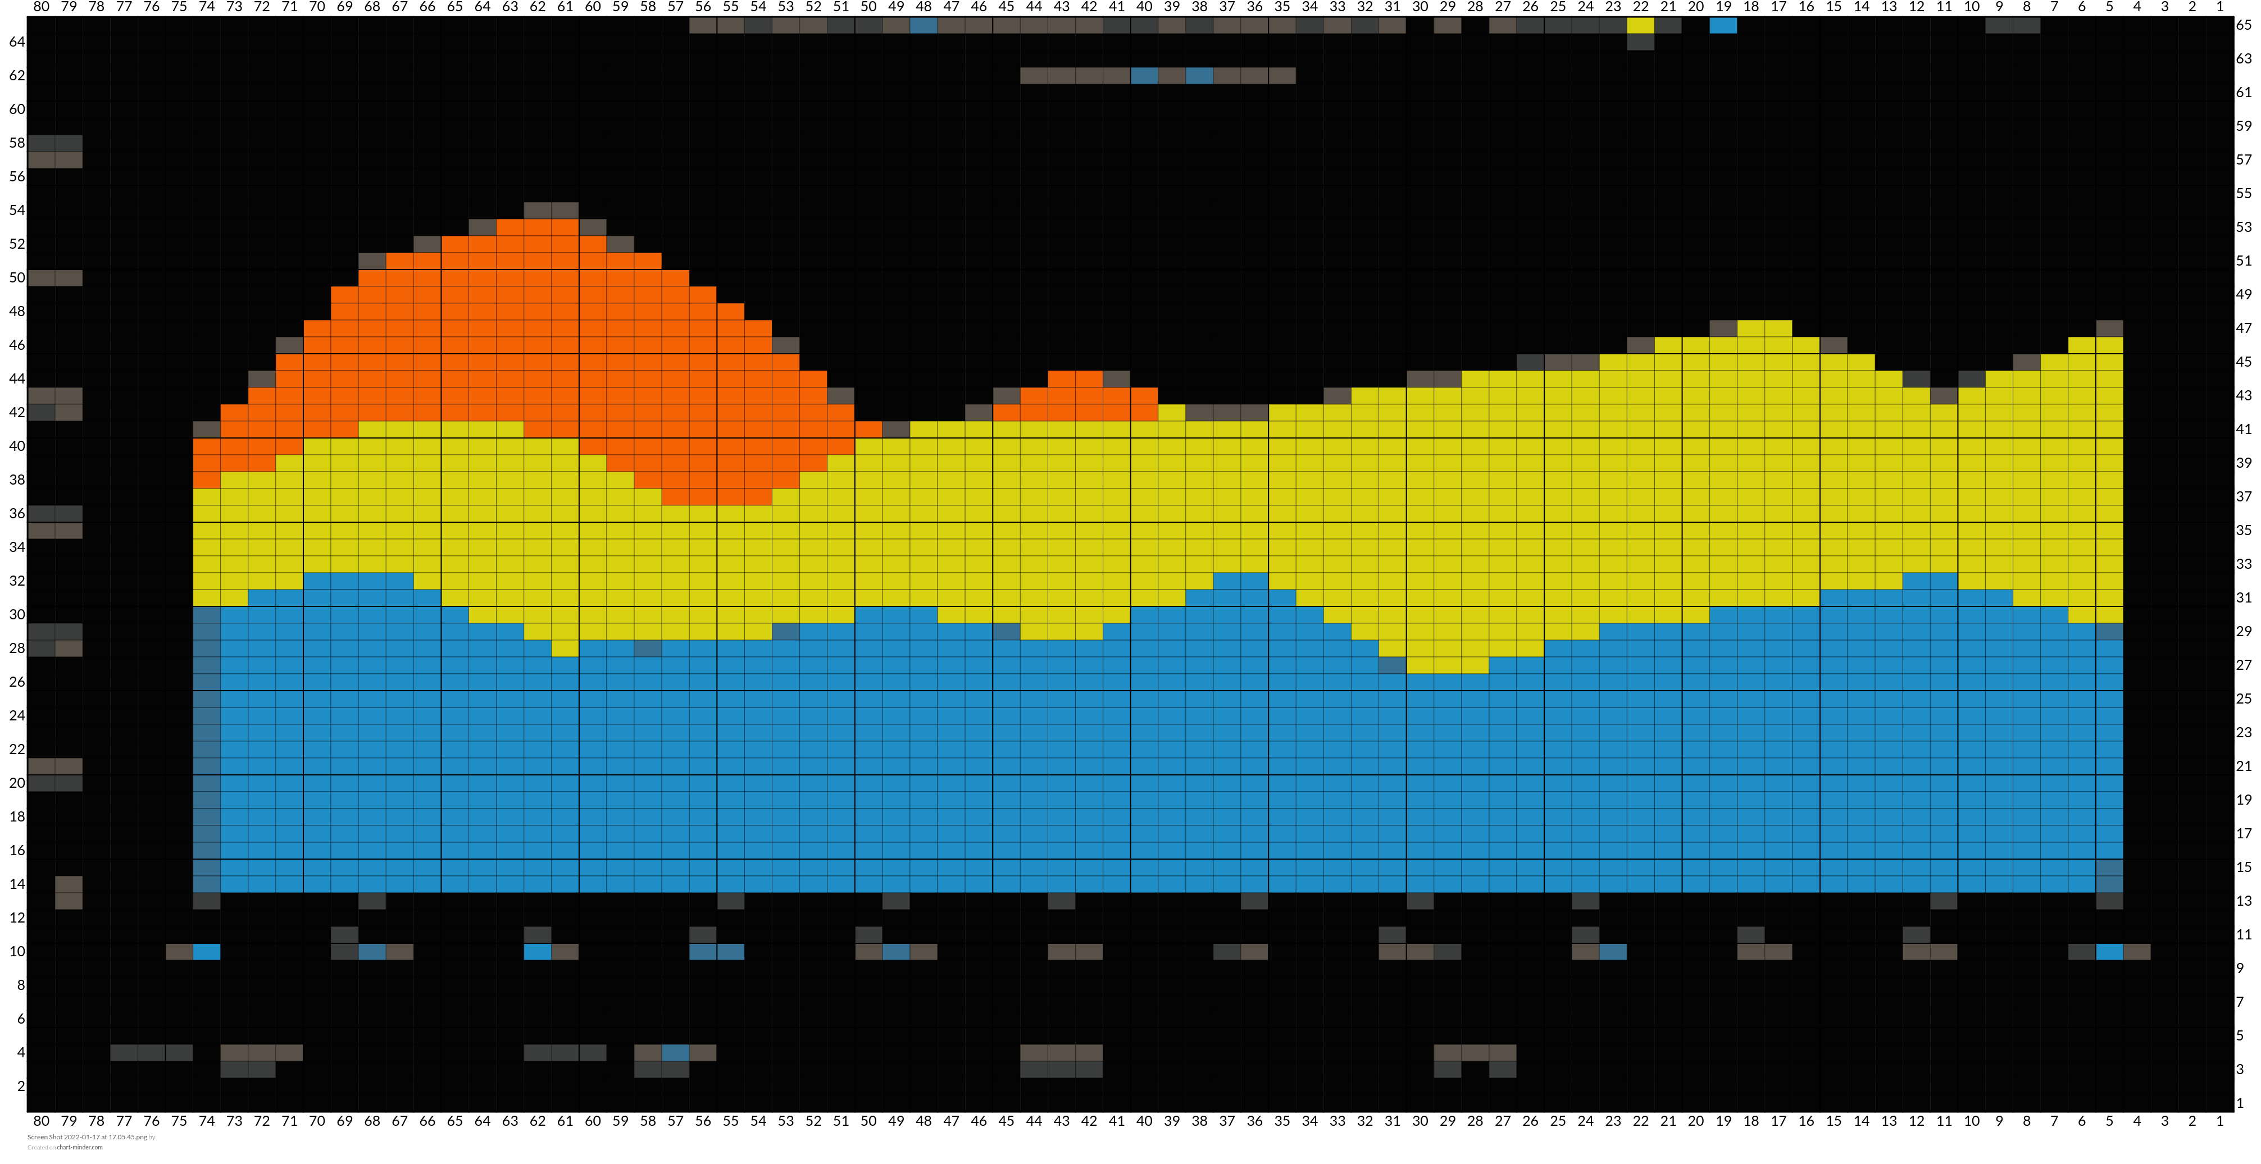Click the Screen Shot 2022-01-17 filename text

86,1137
